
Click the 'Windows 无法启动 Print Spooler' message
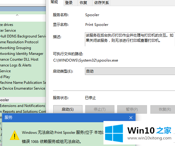tap(63, 133)
